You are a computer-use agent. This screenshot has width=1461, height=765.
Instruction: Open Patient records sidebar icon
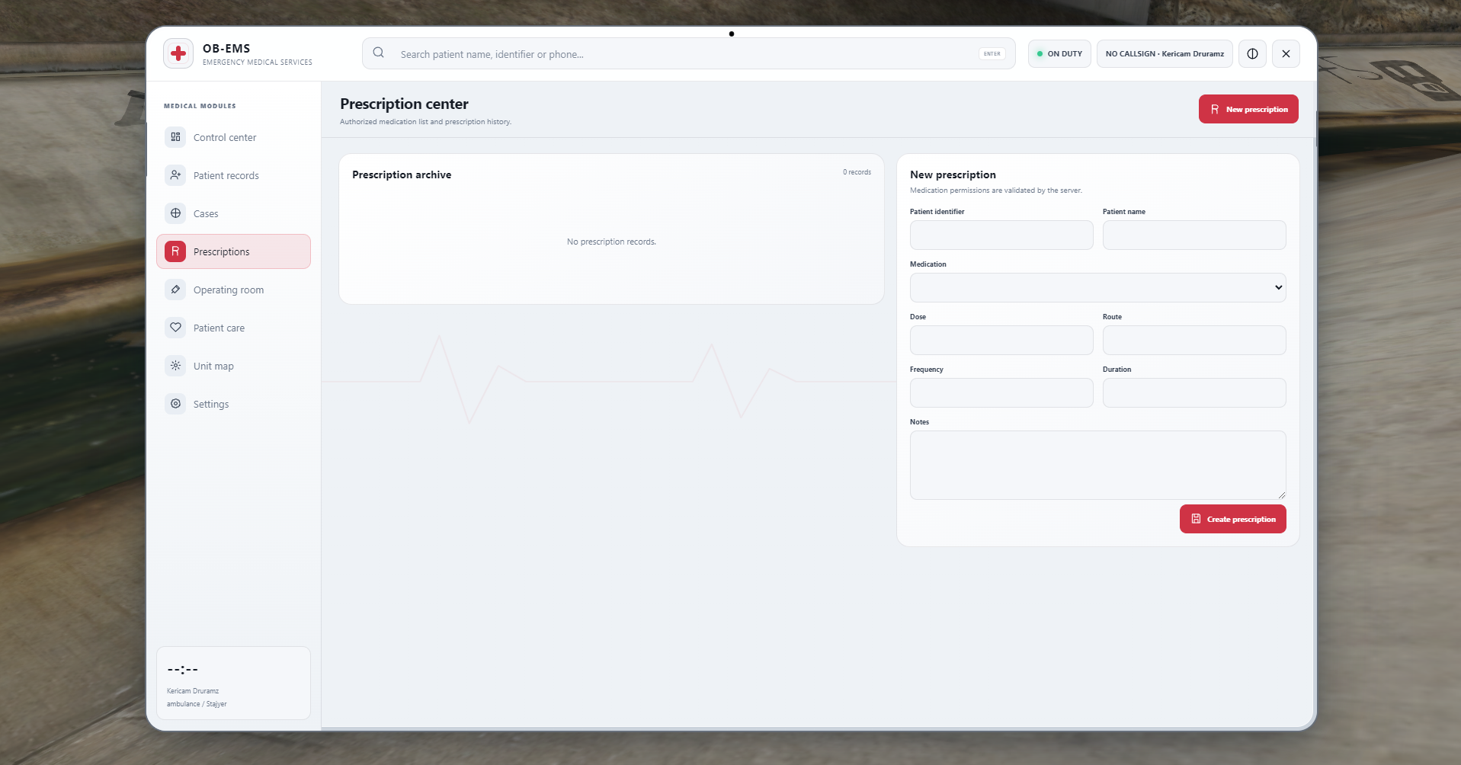click(175, 175)
